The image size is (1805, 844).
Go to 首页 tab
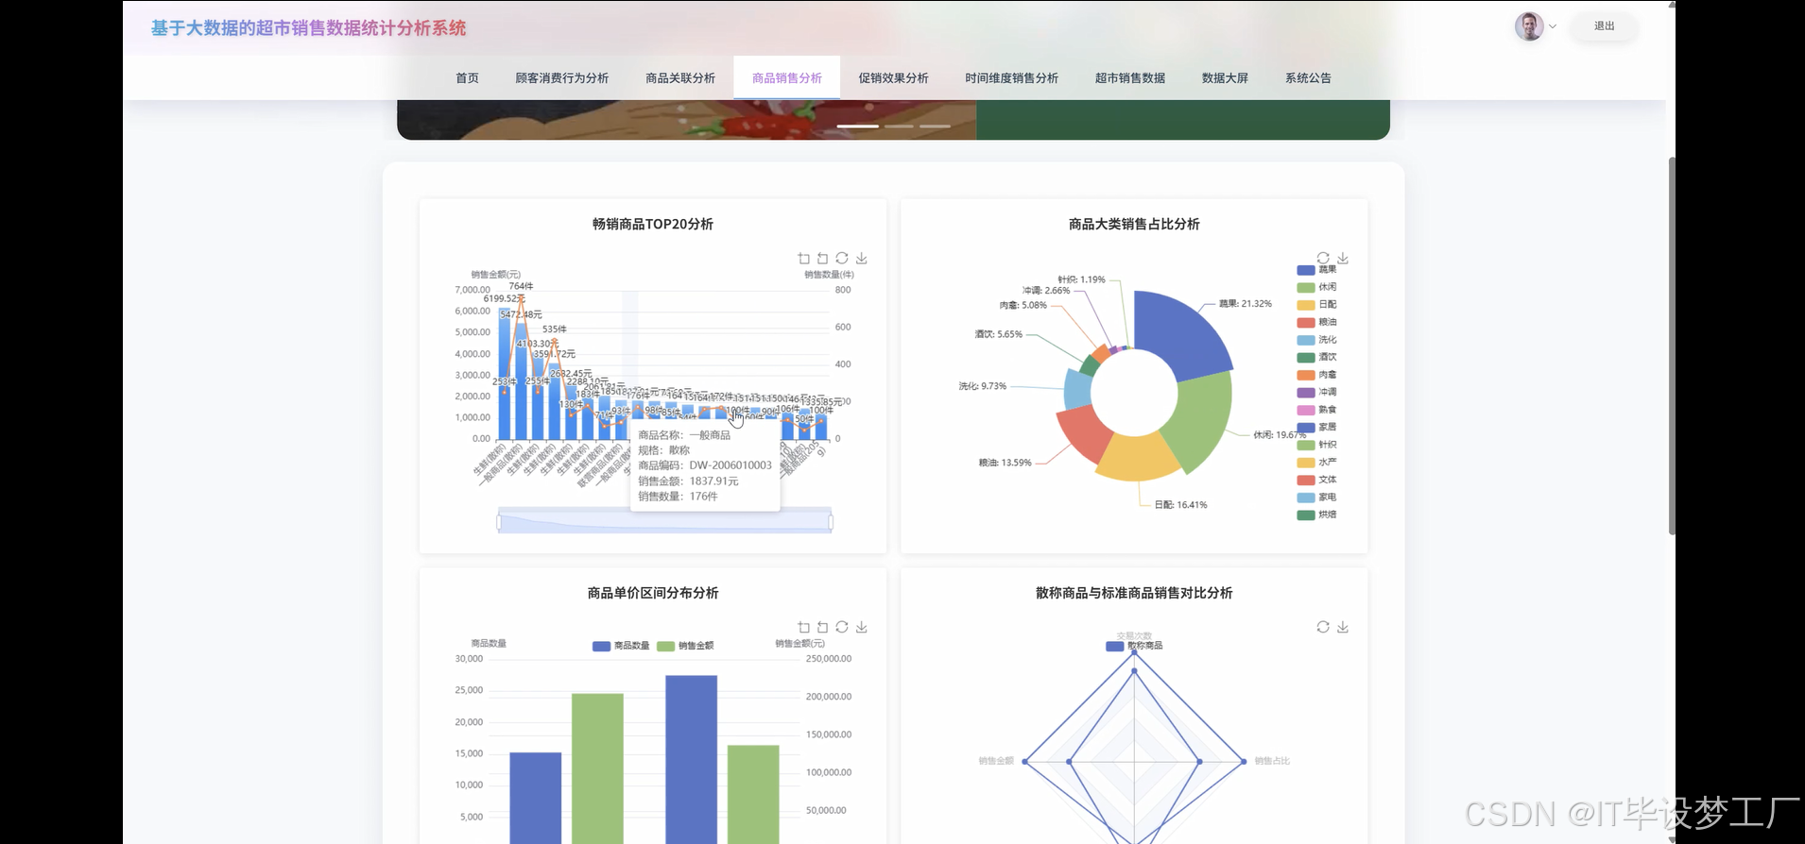pos(467,78)
